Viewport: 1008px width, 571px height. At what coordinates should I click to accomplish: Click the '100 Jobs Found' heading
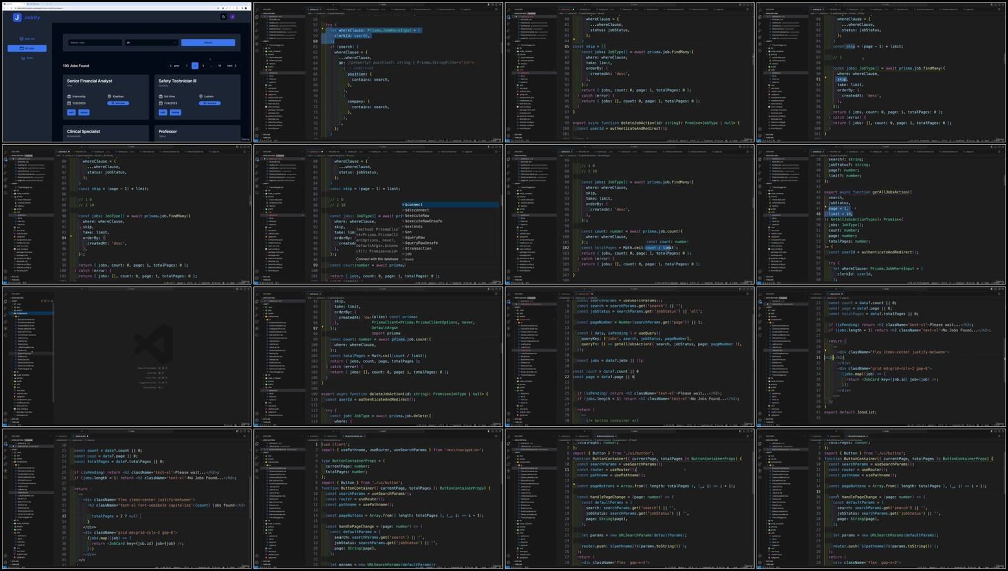[76, 66]
